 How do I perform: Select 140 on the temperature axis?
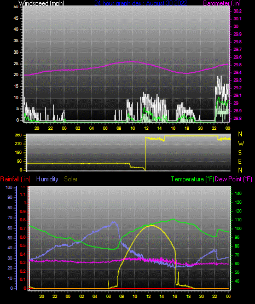click(238, 193)
